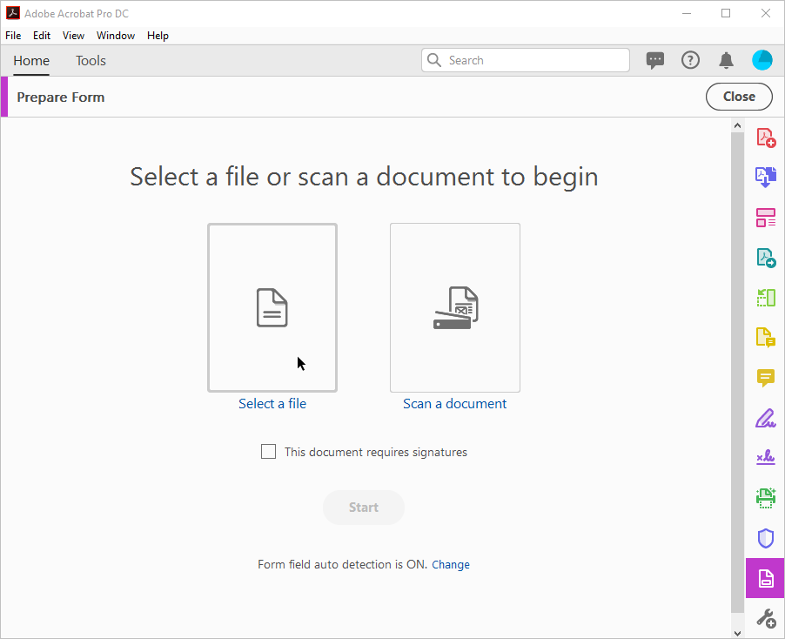The width and height of the screenshot is (785, 639).
Task: Open the help question mark icon
Action: (x=690, y=61)
